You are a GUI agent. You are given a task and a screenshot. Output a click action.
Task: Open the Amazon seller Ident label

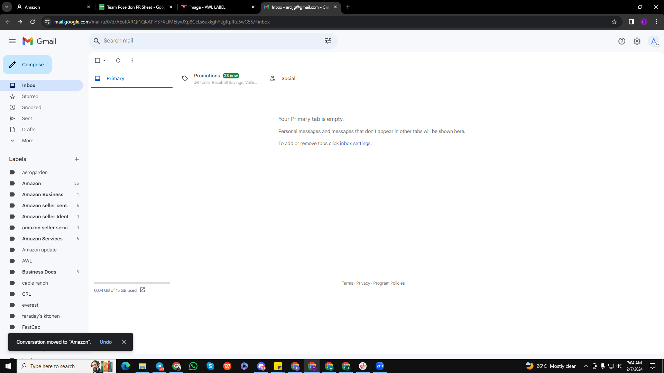[x=41, y=217]
